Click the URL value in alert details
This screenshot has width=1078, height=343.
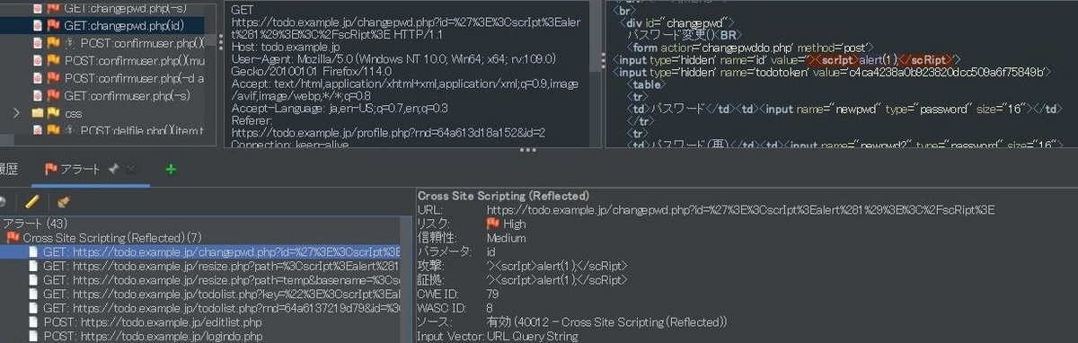tap(740, 209)
